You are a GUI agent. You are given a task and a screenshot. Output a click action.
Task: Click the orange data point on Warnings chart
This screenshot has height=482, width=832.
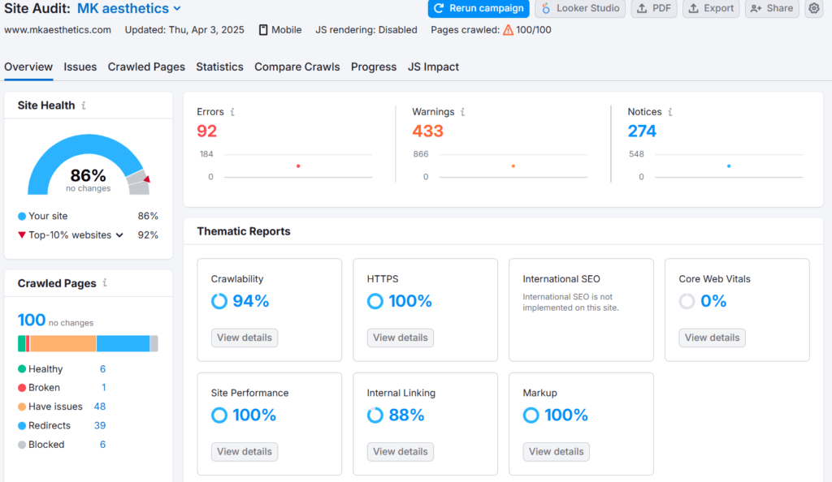tap(513, 166)
